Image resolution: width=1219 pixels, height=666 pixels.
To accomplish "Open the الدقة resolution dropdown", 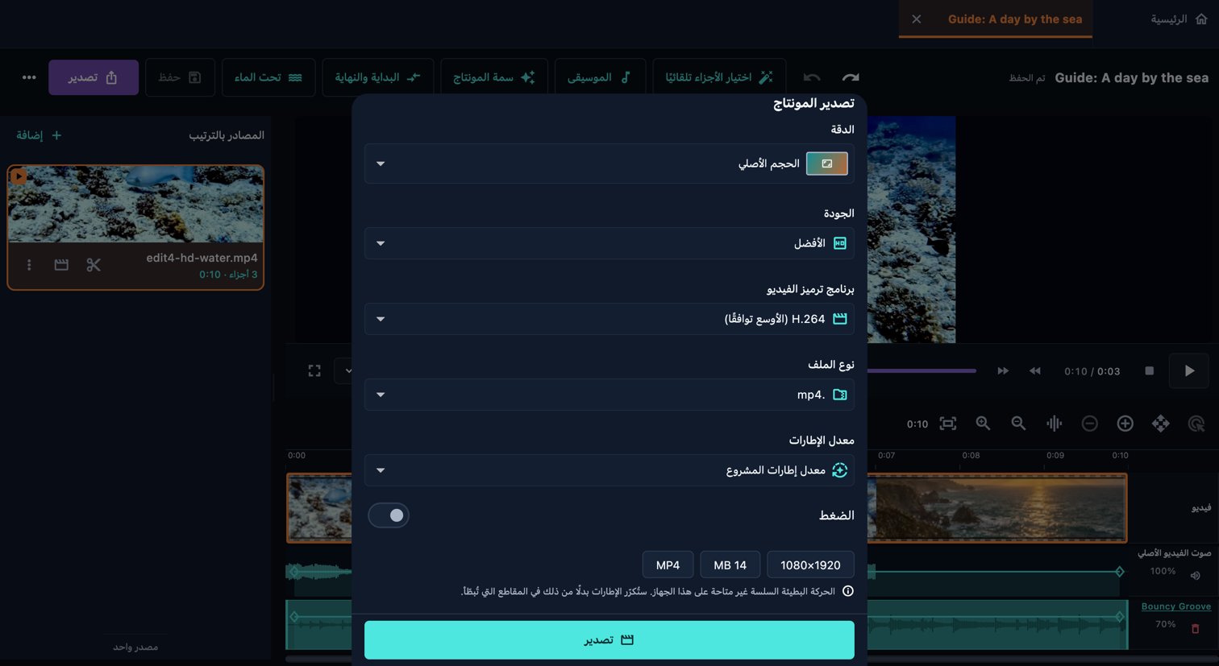I will (x=609, y=163).
